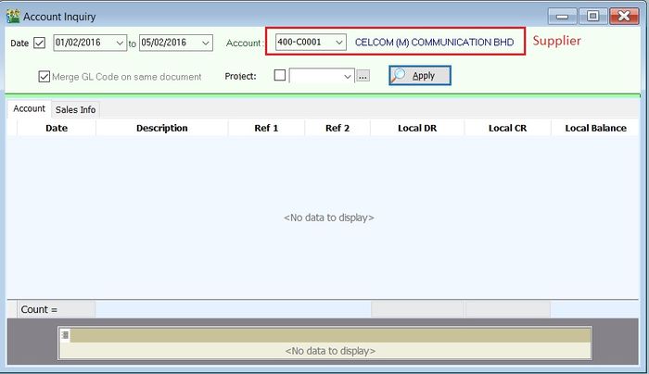This screenshot has width=649, height=374.
Task: Select the Account tab
Action: 29,108
